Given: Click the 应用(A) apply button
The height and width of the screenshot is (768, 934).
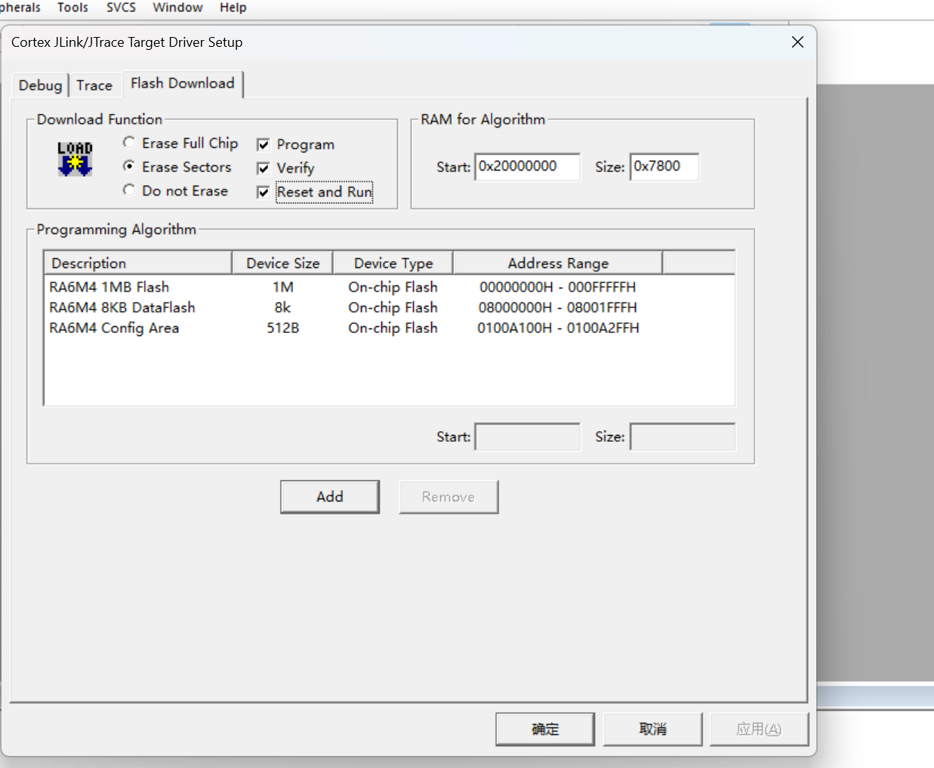Looking at the screenshot, I should click(759, 729).
